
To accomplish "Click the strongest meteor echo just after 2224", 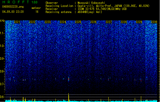I will coord(69,79).
